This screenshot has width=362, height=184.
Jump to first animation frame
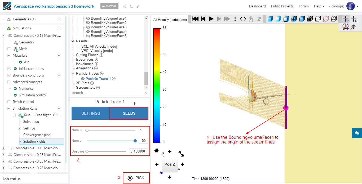[x=195, y=19]
